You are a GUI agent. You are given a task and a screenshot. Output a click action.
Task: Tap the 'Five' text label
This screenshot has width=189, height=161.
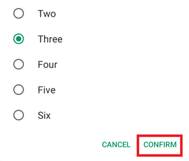pos(47,90)
